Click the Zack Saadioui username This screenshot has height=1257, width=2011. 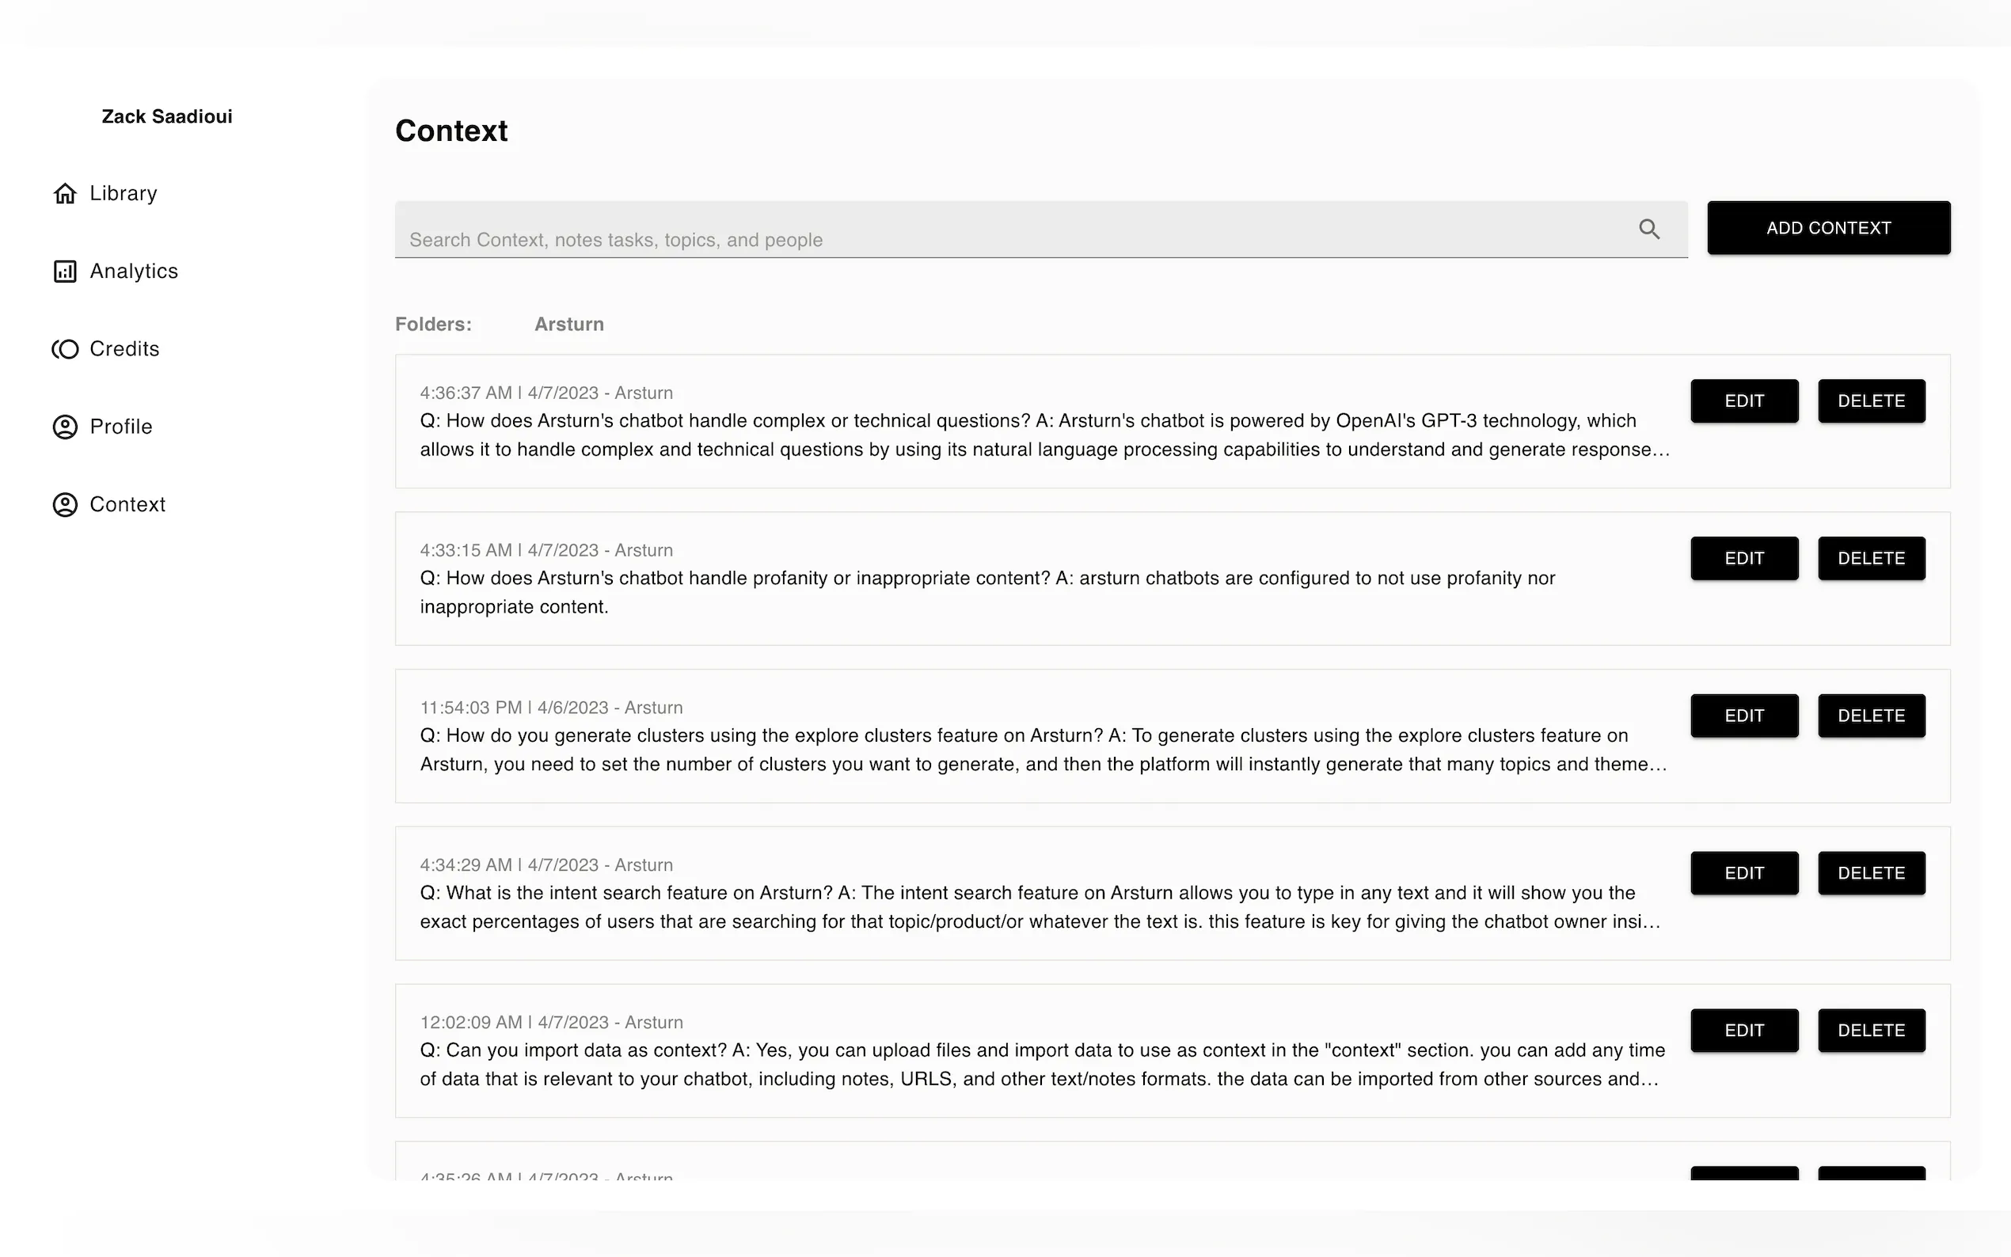(166, 116)
